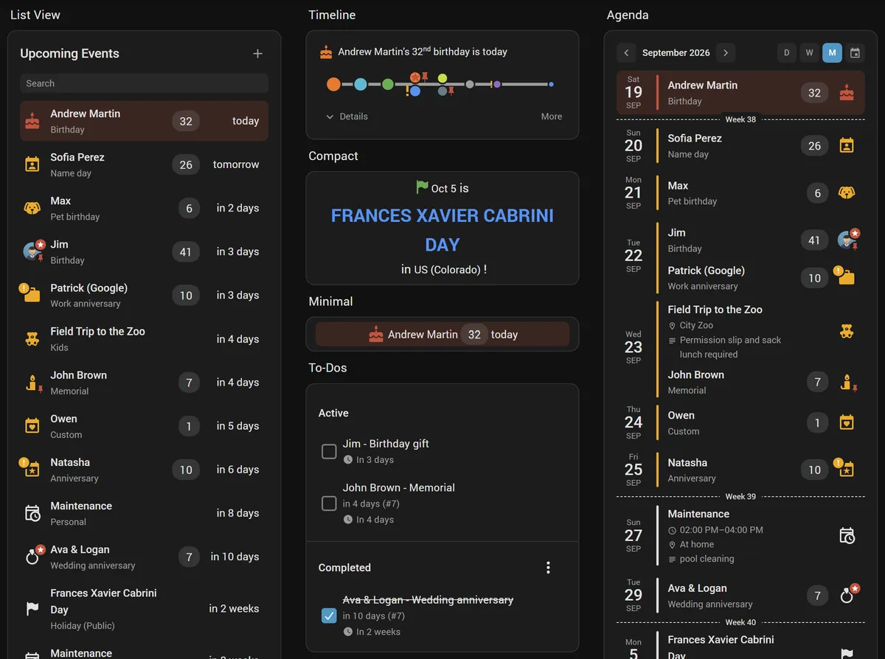Open the Completed section three-dot menu
Screen dimensions: 885x659
548,568
